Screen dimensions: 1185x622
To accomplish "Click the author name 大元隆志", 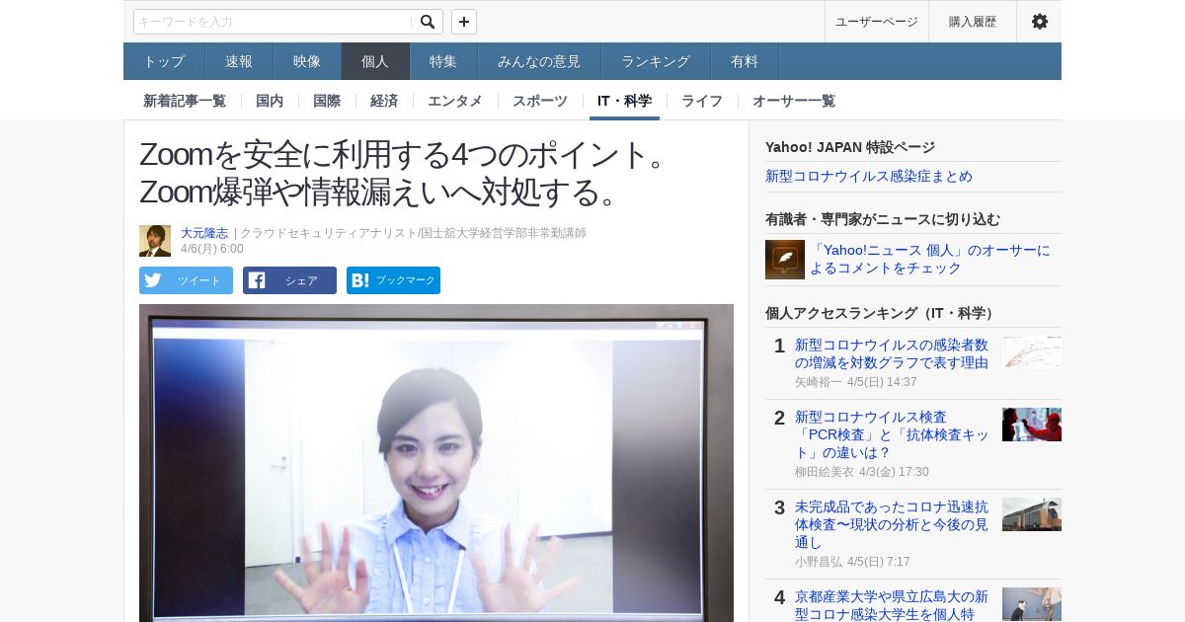I will [204, 233].
